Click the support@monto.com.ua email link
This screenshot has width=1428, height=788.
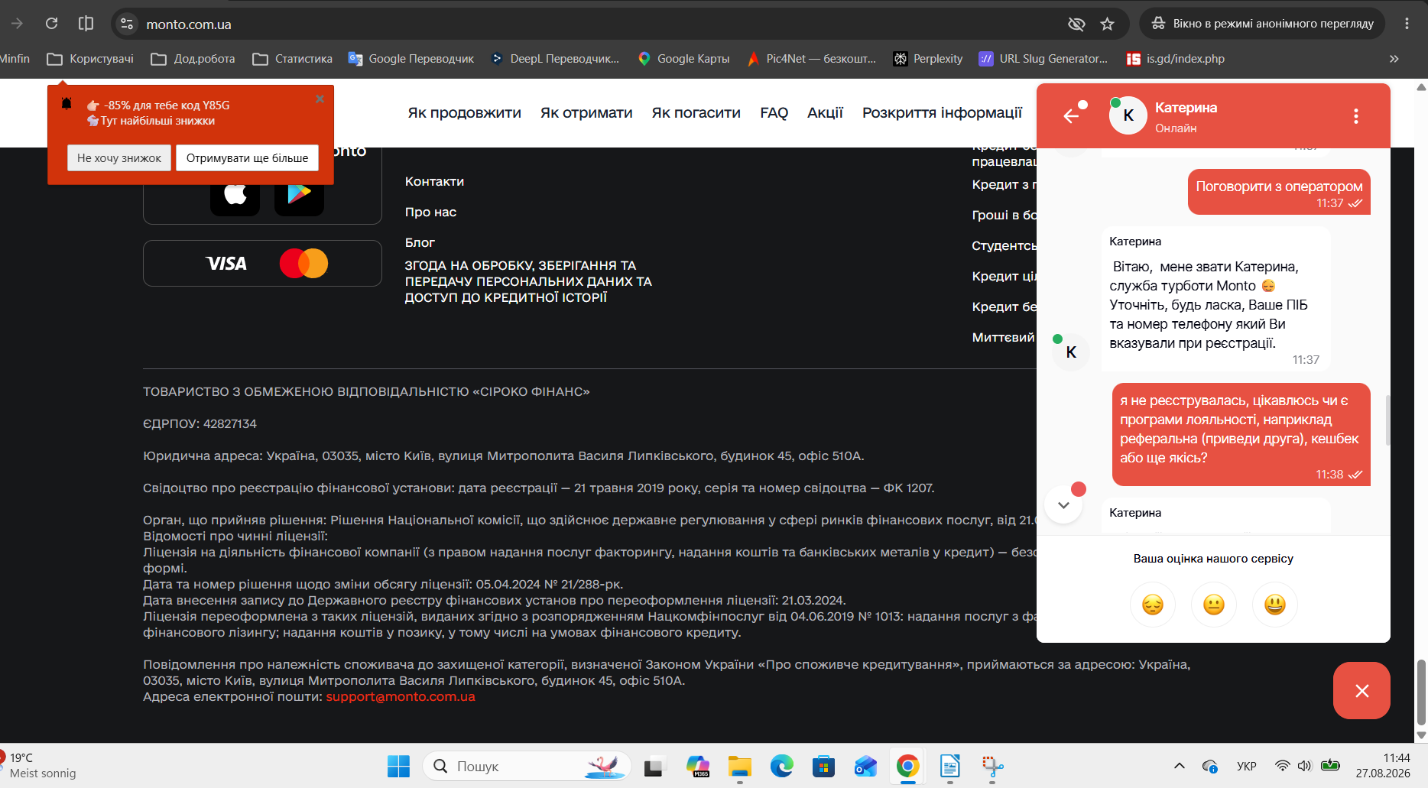click(401, 696)
